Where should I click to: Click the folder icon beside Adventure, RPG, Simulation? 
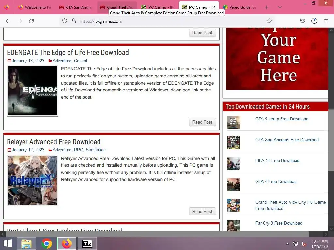50,150
